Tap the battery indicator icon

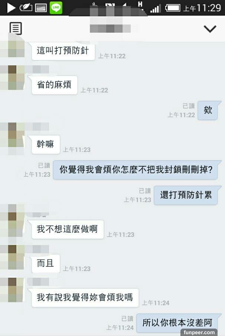pyautogui.click(x=173, y=8)
